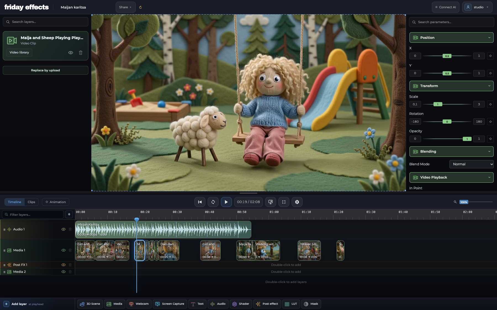Delete the Audio 1 track
This screenshot has width=497, height=310.
[x=70, y=229]
